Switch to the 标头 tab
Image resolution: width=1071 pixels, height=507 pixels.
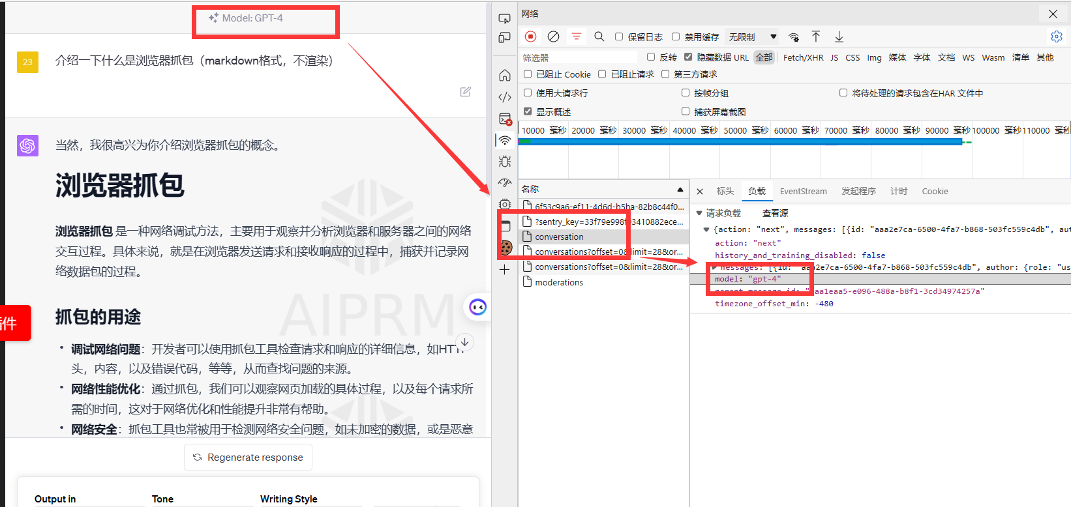[x=725, y=192]
